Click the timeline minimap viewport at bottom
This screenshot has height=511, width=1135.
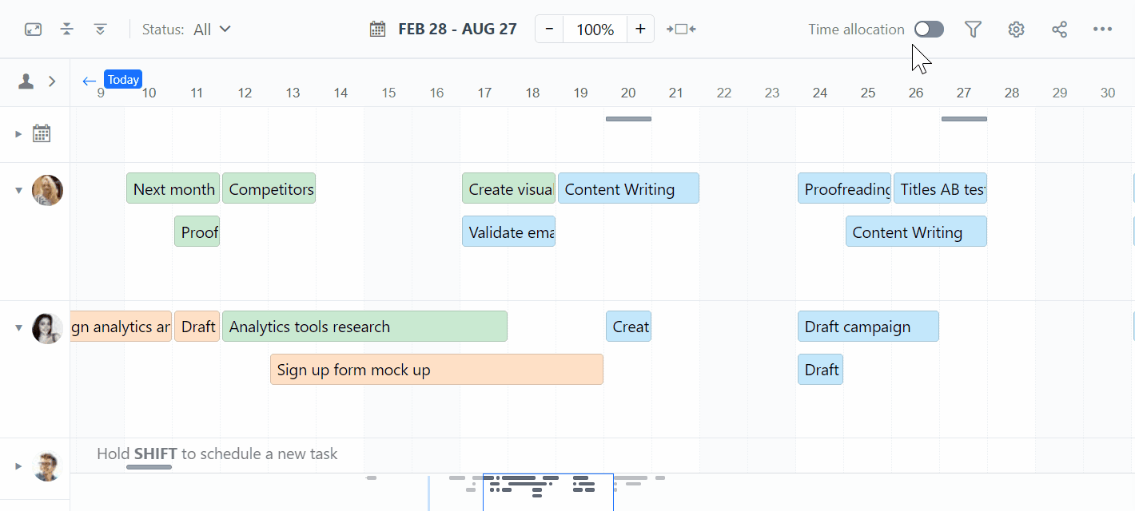tap(548, 492)
